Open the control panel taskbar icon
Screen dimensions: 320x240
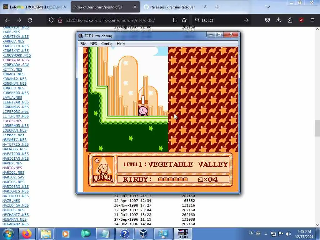tap(163, 234)
